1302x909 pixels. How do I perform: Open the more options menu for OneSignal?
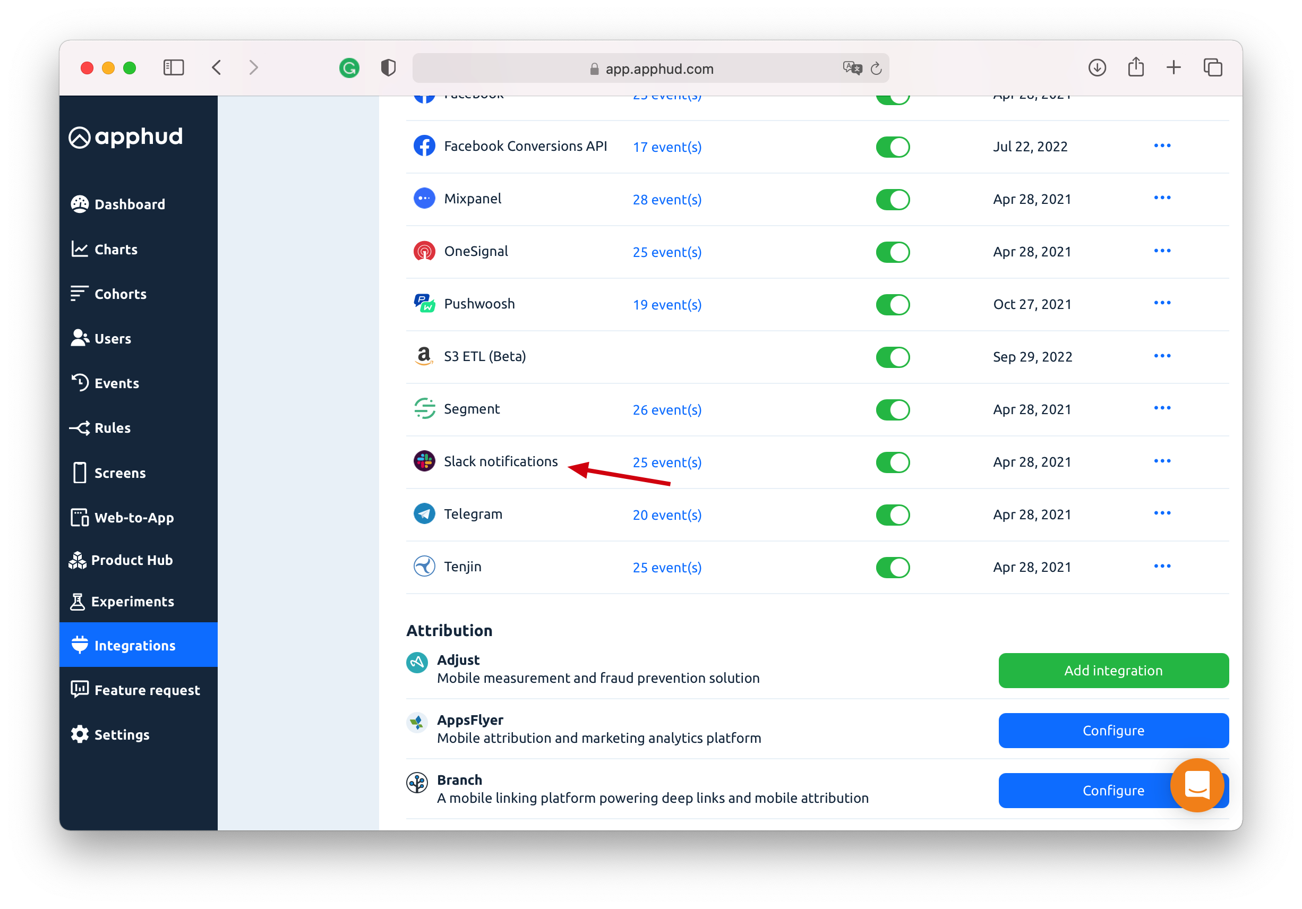[1162, 251]
